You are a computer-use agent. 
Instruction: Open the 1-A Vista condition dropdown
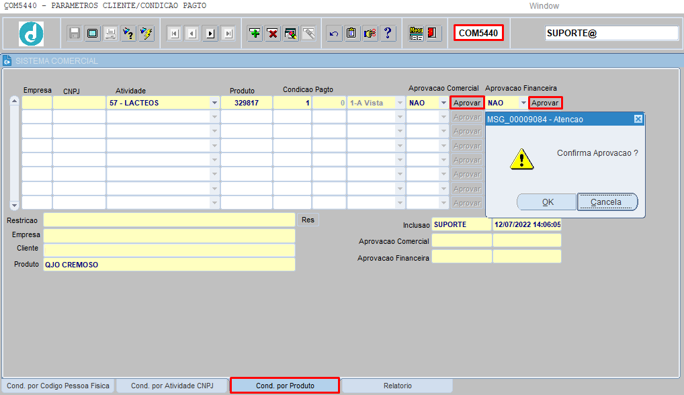[400, 103]
